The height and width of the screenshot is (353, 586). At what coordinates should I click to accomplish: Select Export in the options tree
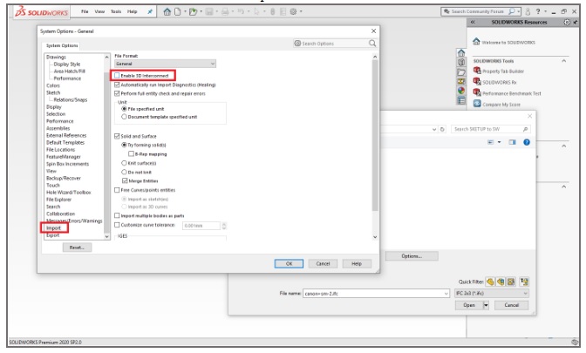pyautogui.click(x=52, y=235)
